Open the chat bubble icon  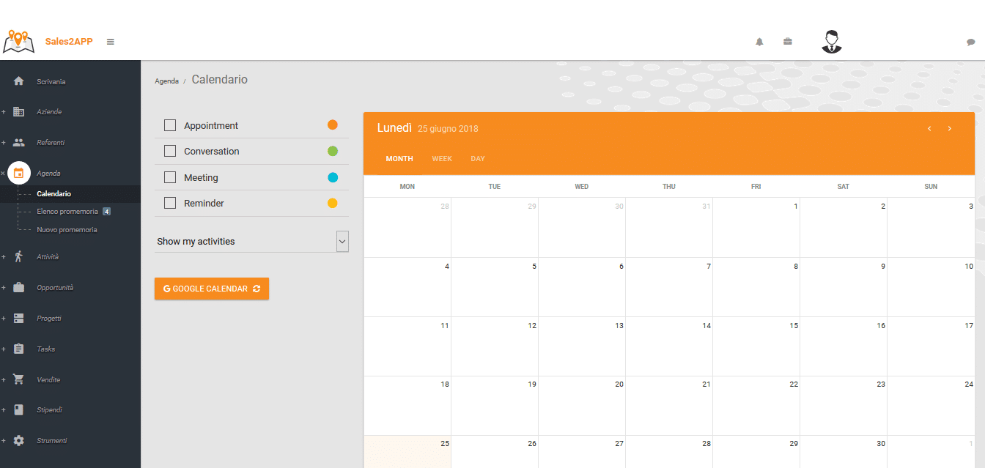pyautogui.click(x=970, y=42)
